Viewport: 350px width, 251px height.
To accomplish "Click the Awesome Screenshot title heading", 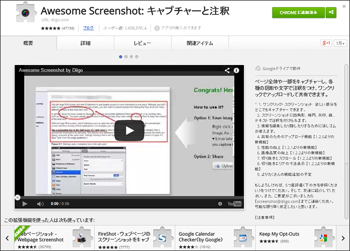I will coord(135,11).
